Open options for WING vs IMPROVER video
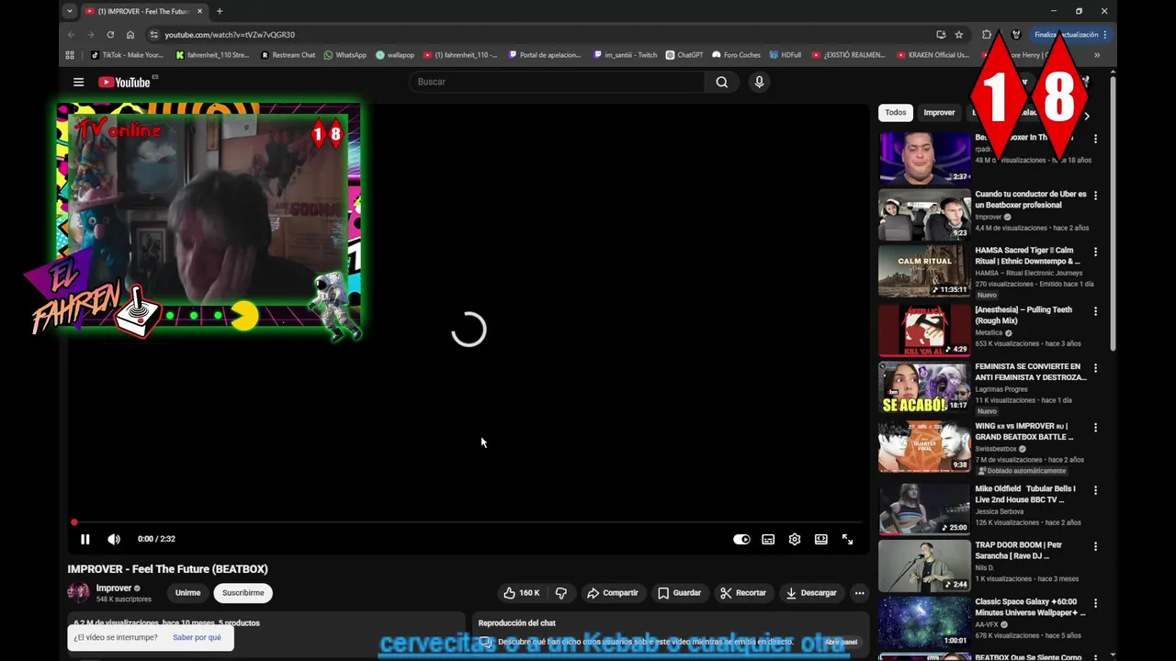 tap(1095, 428)
